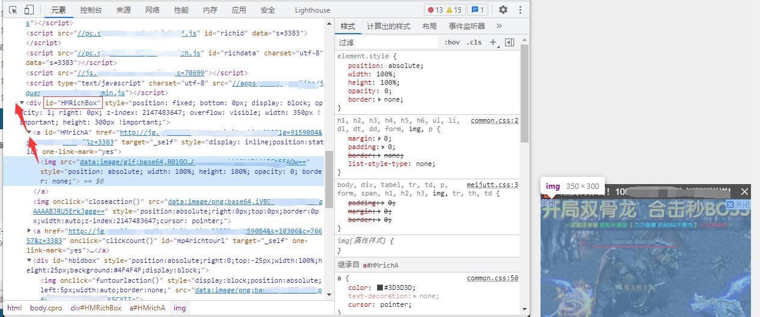Open the 计算出的样式 tab
The width and height of the screenshot is (760, 317).
tap(388, 26)
